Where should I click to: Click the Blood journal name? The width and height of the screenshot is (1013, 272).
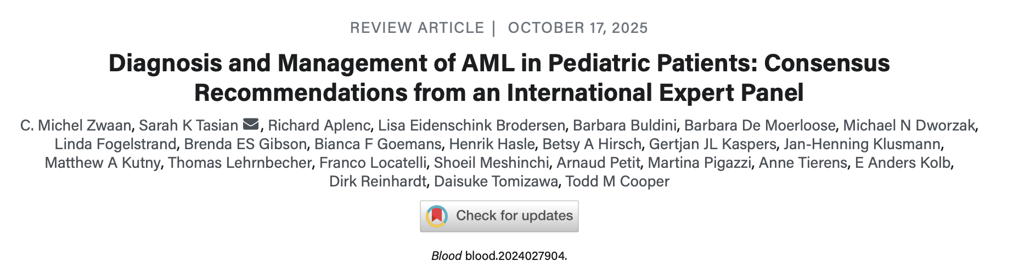coord(446,256)
